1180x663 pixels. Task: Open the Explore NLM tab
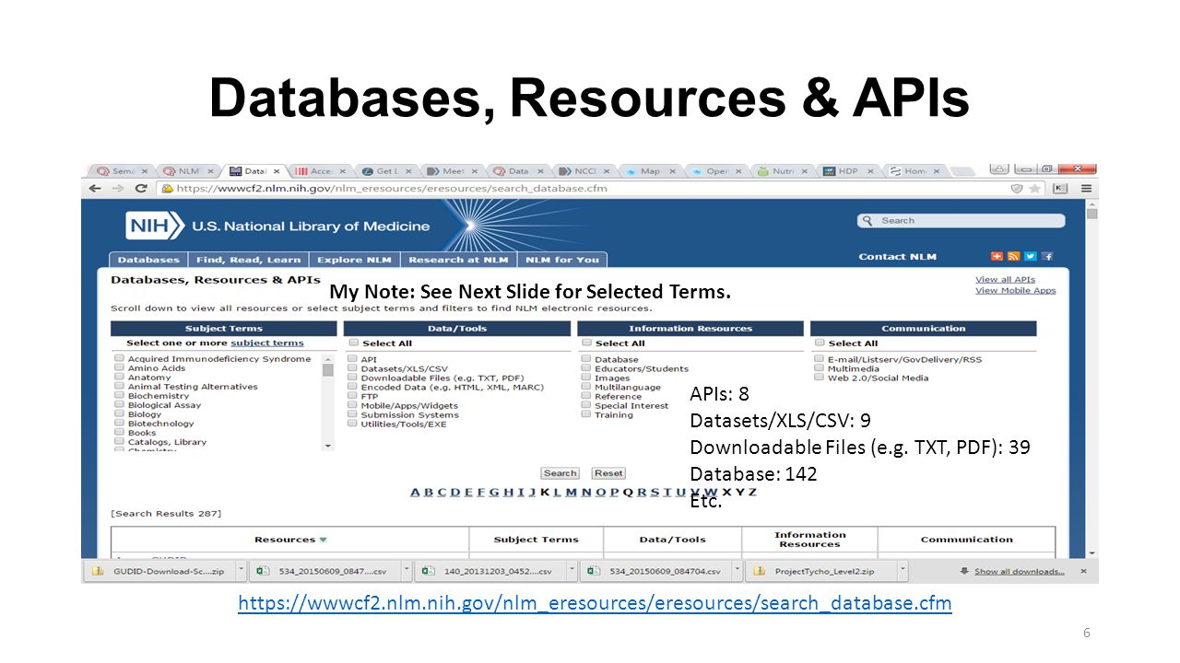click(x=354, y=260)
